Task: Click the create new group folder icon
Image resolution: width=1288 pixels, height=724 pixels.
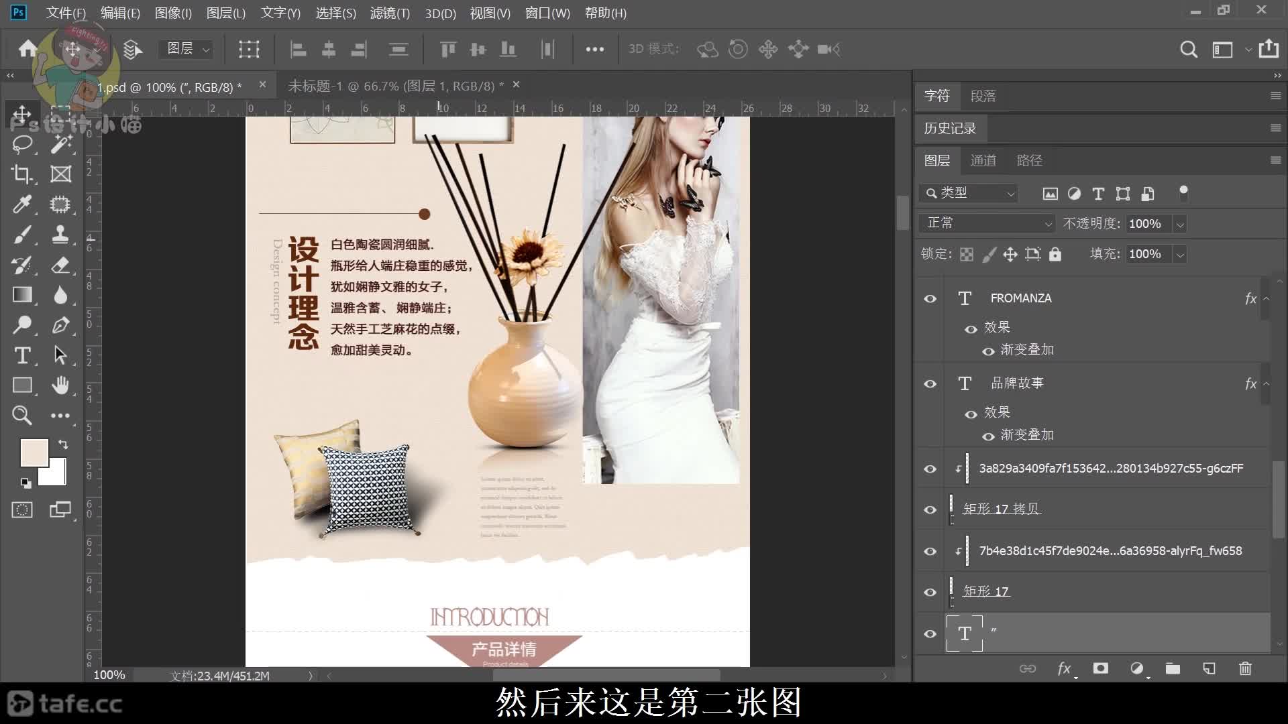Action: click(1173, 668)
